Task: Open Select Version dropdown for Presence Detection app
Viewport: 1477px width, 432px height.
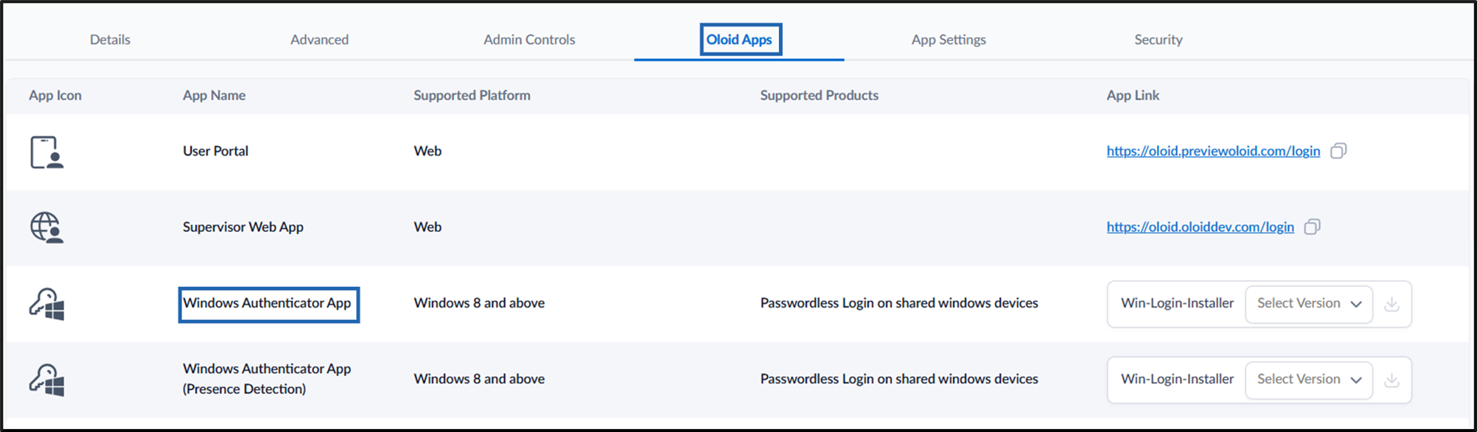Action: pyautogui.click(x=1309, y=380)
